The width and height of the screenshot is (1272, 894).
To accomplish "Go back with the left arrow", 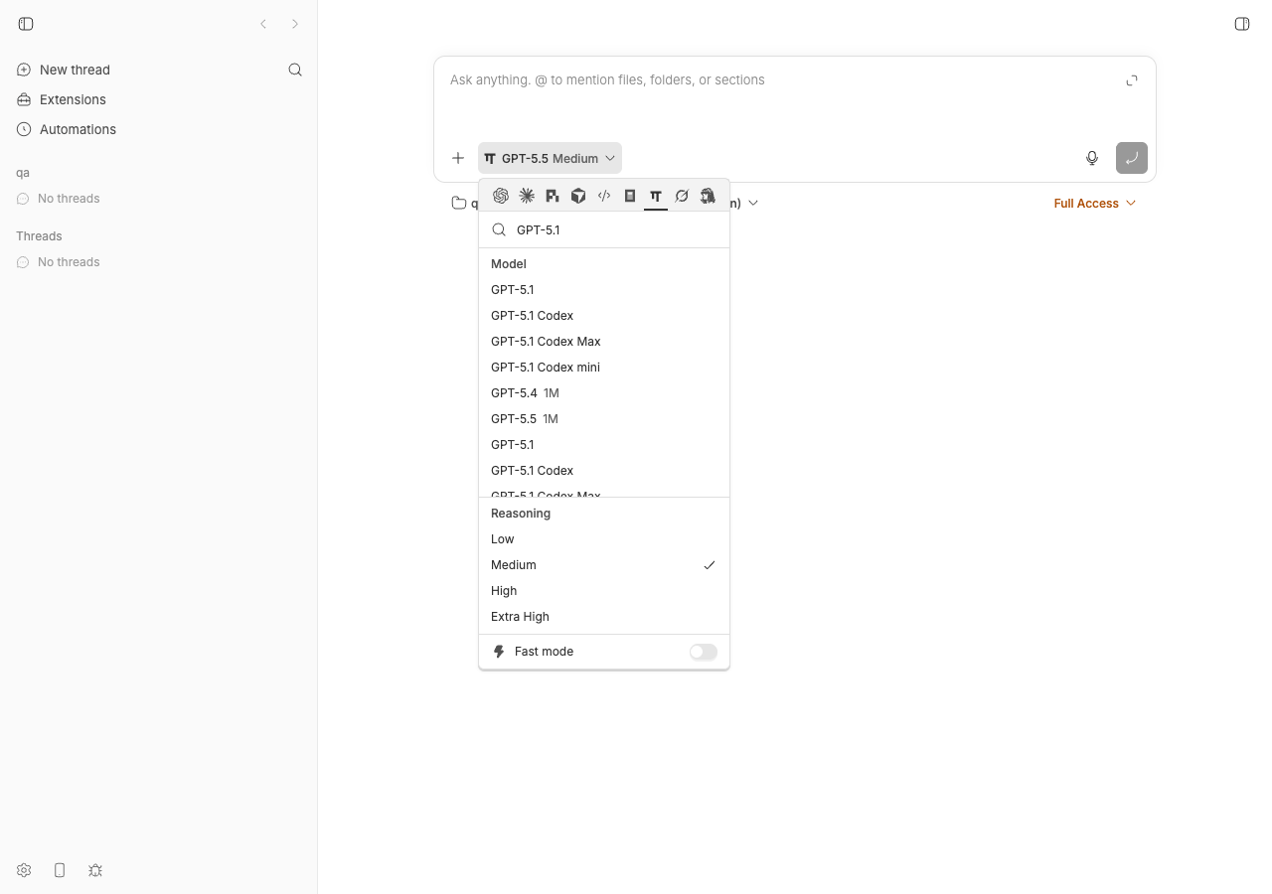I will 263,24.
